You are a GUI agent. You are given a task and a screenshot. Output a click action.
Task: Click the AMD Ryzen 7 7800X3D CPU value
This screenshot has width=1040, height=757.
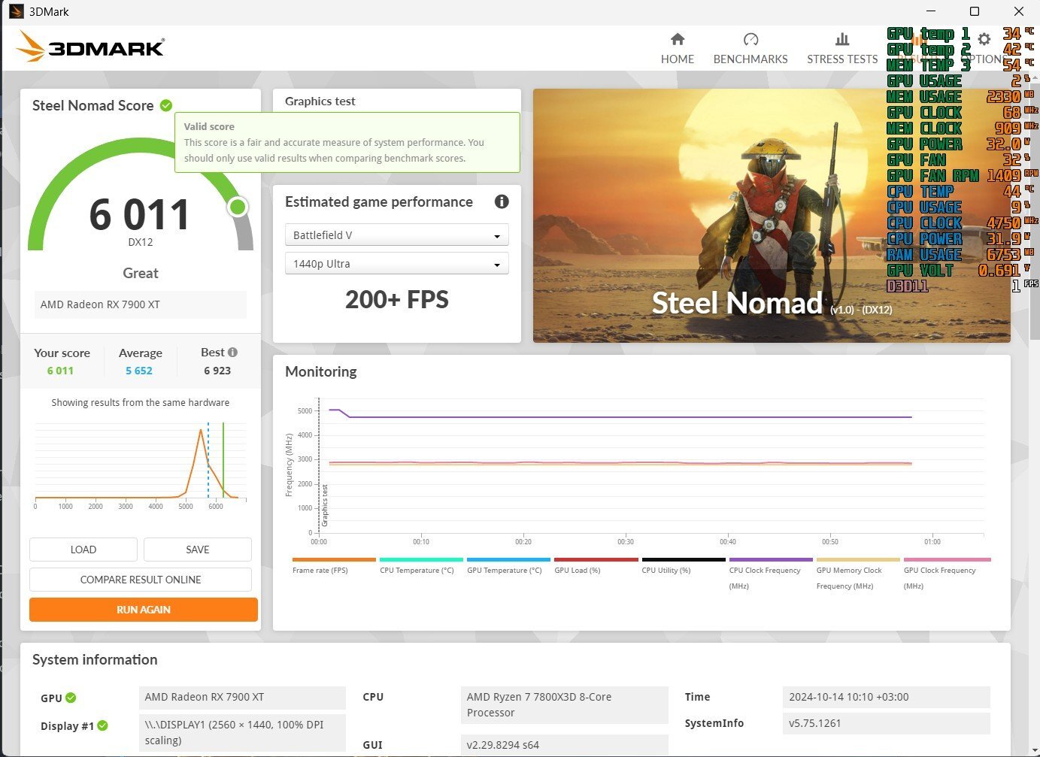(564, 705)
